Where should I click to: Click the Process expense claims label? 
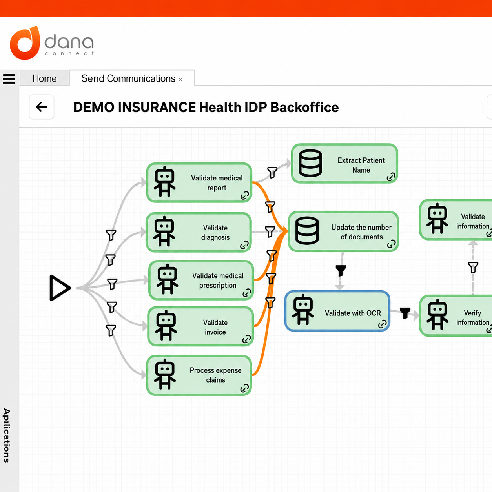click(x=216, y=375)
